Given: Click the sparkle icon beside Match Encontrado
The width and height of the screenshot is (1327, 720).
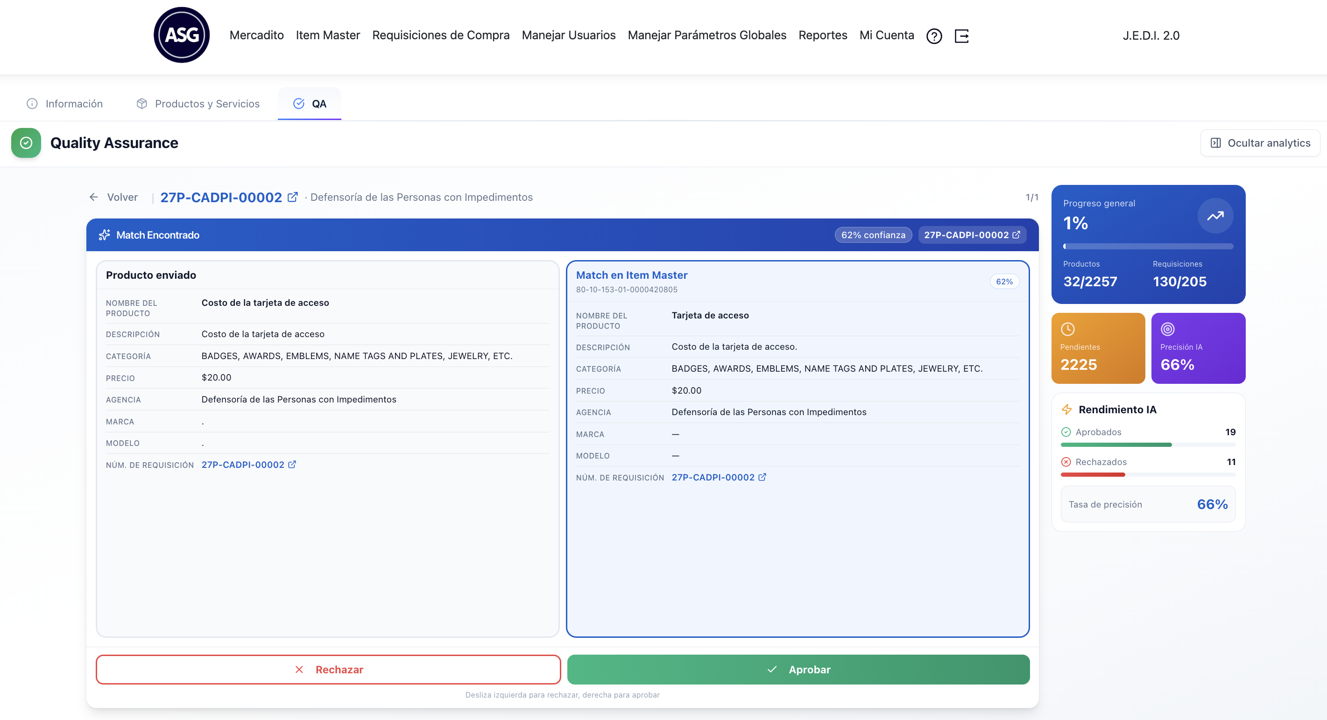Looking at the screenshot, I should tap(105, 235).
